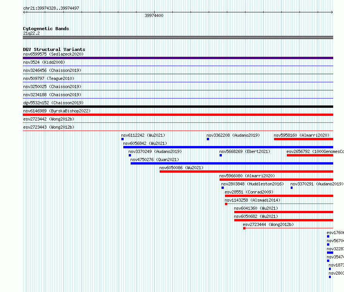Click blue marker under nsv6112242
Image resolution: width=344 pixels, height=292 pixels.
tap(123, 139)
